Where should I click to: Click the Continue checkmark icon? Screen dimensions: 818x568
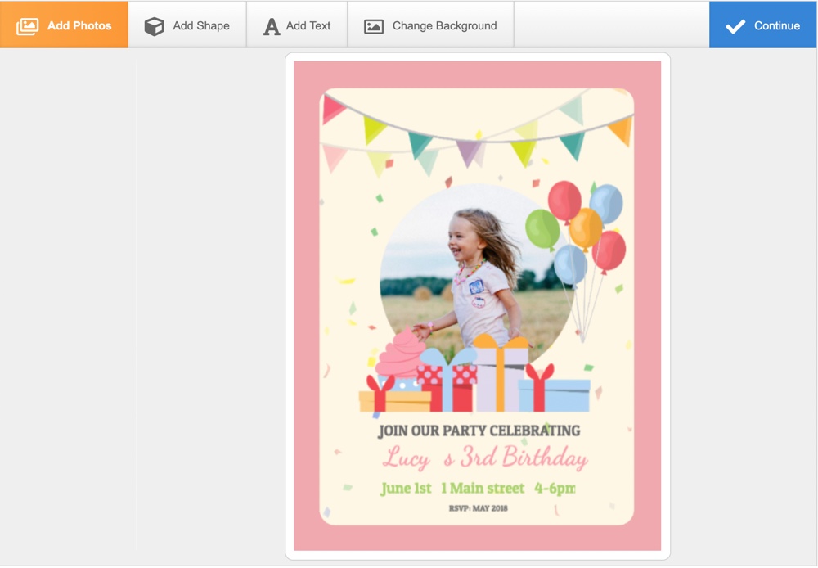point(735,26)
